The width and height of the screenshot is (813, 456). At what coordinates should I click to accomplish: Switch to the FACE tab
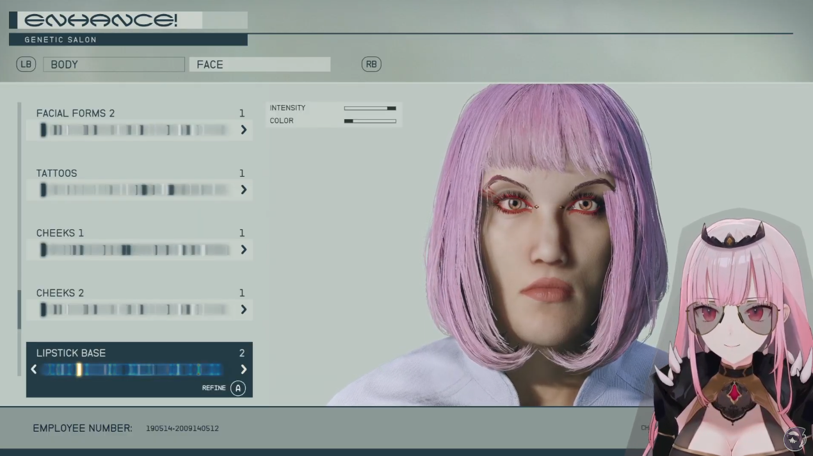259,65
